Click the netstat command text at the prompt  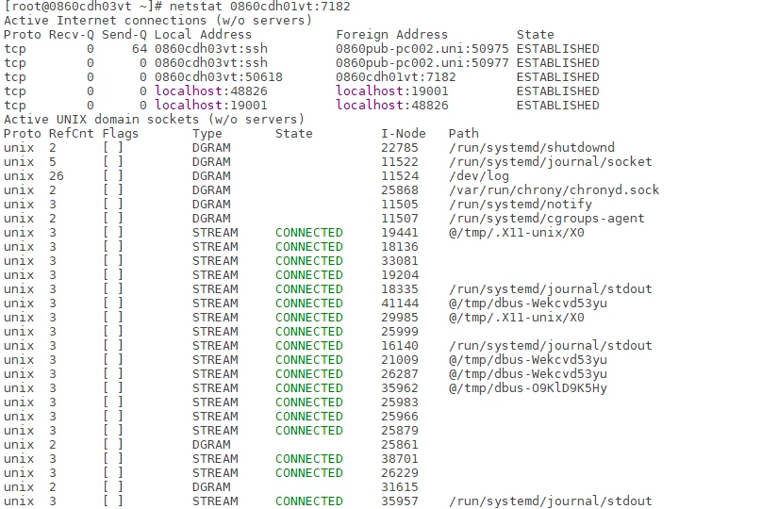coord(259,7)
